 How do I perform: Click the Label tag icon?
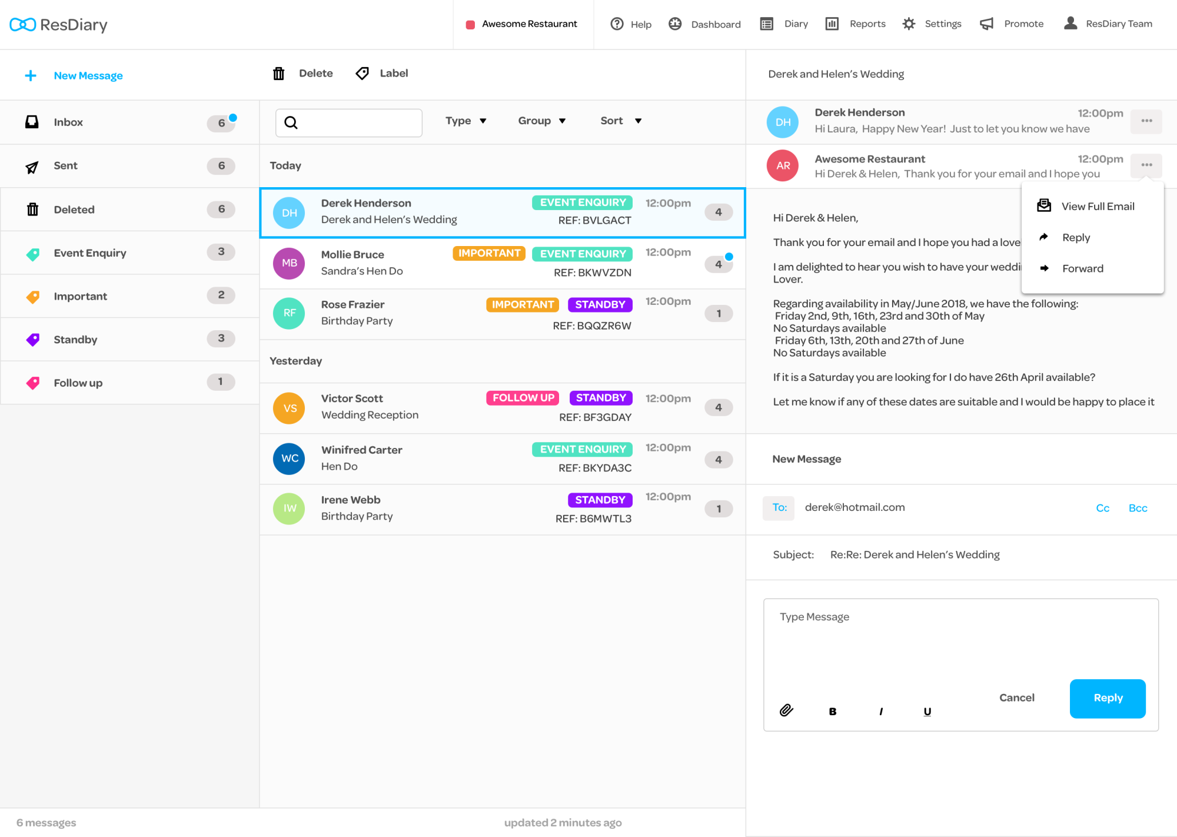point(363,74)
